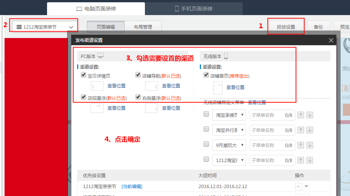Image resolution: width=350 pixels, height=196 pixels.
Task: Uncheck the 宝贝详情页 channel checkbox
Action: 84,75
